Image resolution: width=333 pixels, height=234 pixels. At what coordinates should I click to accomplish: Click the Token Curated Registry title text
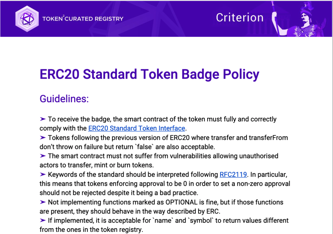point(83,19)
